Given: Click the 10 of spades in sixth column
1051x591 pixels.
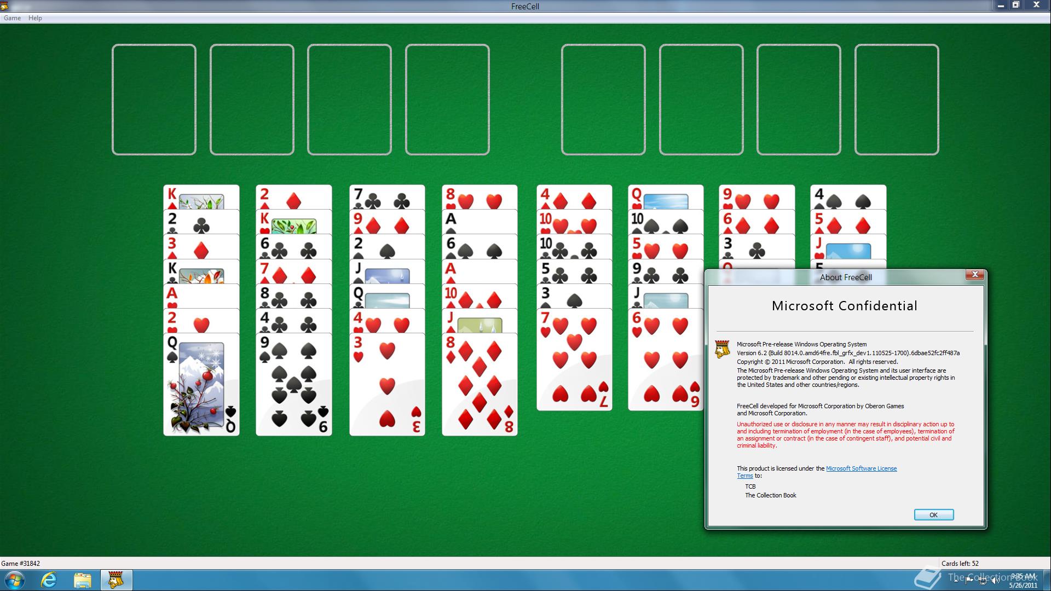Looking at the screenshot, I should point(666,222).
